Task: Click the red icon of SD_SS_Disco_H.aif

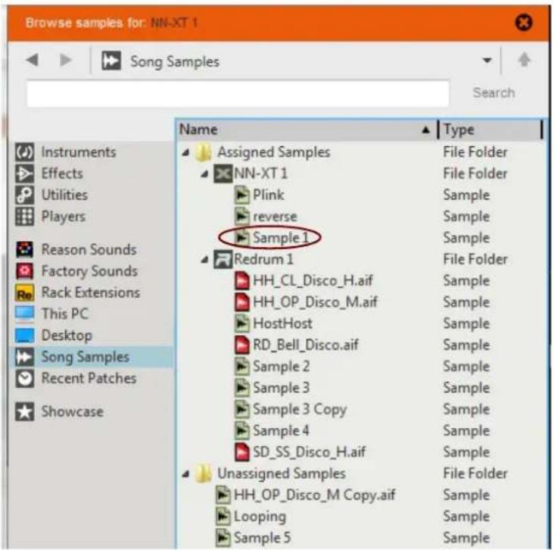Action: [242, 452]
